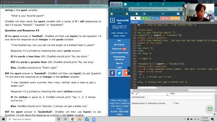Image resolution: width=217 pixels, height=122 pixels.
Task: Open the Windows Start menu
Action: [x=3, y=119]
